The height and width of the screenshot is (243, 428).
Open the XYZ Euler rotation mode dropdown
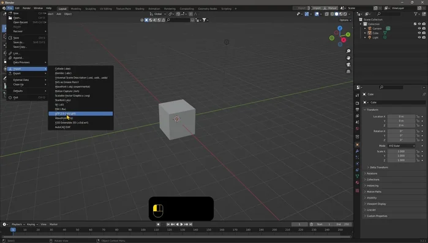pyautogui.click(x=402, y=146)
